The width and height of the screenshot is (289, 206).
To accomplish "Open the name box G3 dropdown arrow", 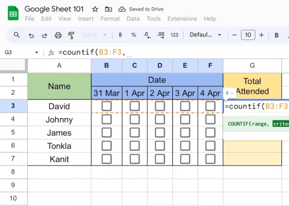I will click(x=36, y=53).
